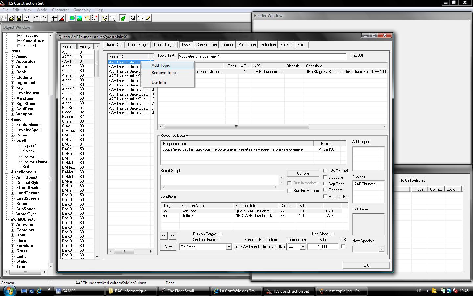Click the Redo arrow in the toolbar
This screenshot has width=473, height=296.
(x=44, y=18)
